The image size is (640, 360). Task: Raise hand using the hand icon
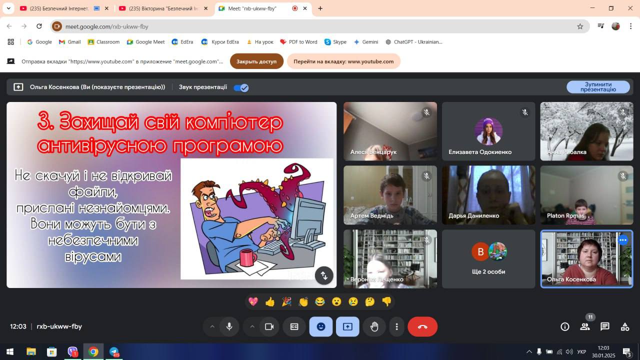374,326
